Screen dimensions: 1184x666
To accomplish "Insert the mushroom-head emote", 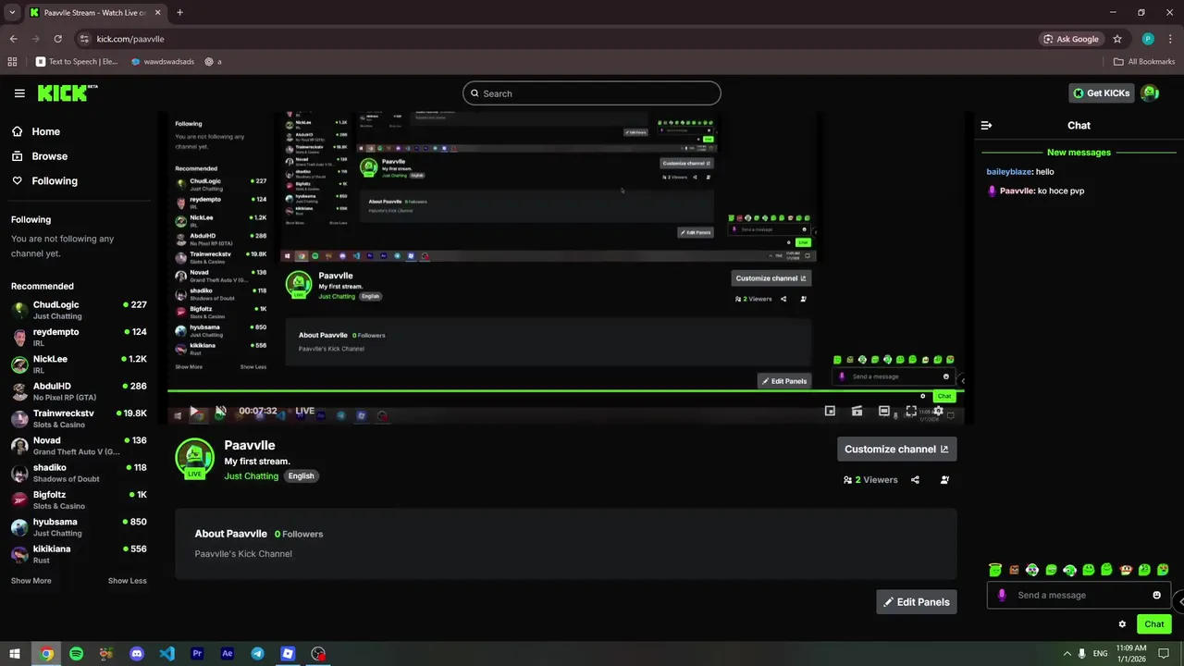I will (1126, 570).
